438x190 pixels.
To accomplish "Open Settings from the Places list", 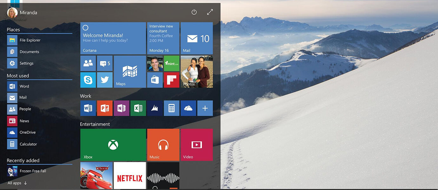I will [x=26, y=63].
